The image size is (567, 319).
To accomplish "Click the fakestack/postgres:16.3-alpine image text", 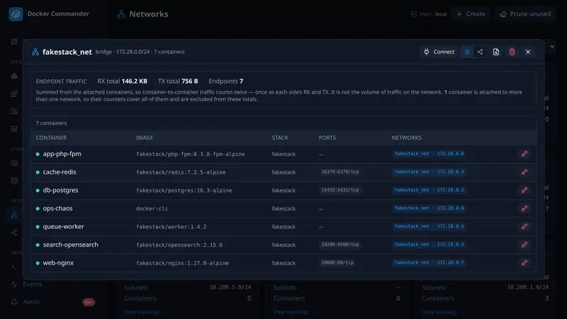I will click(x=184, y=191).
